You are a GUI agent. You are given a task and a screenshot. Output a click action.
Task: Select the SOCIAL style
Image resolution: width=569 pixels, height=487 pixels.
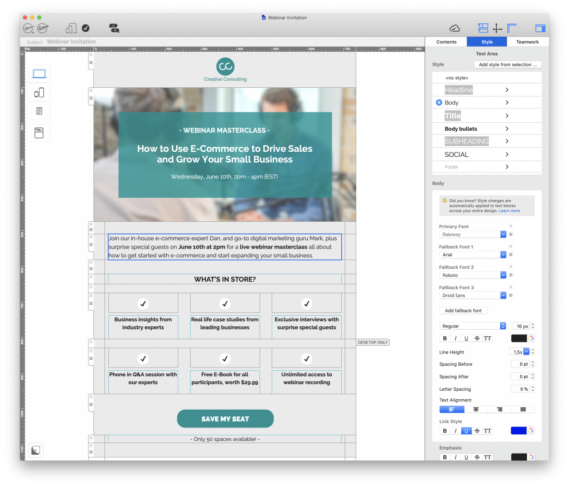pyautogui.click(x=487, y=155)
